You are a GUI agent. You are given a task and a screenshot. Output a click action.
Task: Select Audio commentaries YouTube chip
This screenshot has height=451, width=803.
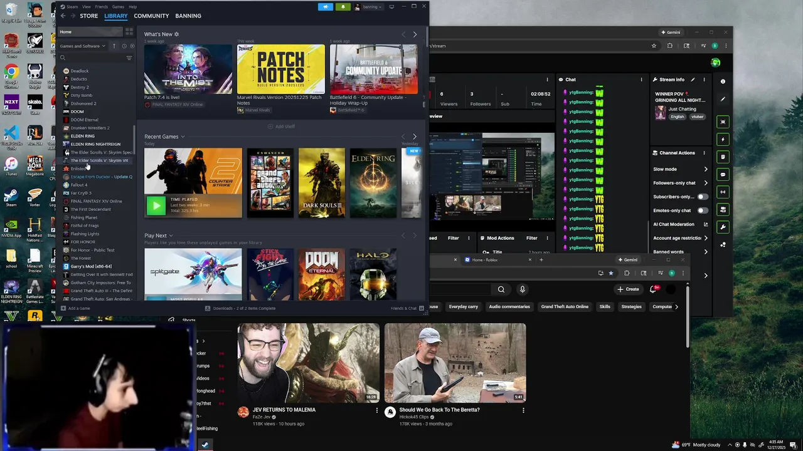pos(509,307)
